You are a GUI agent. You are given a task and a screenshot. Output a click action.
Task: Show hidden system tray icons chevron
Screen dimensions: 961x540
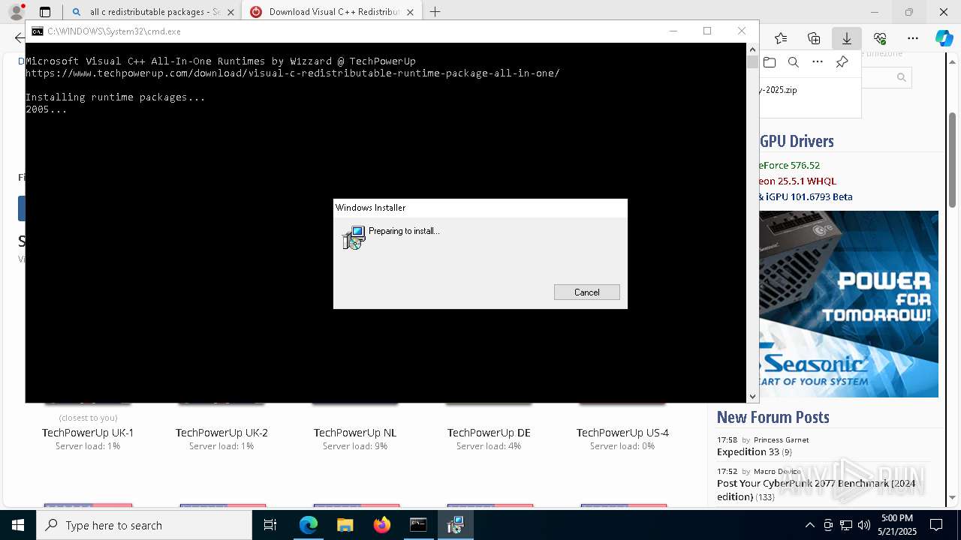[809, 525]
